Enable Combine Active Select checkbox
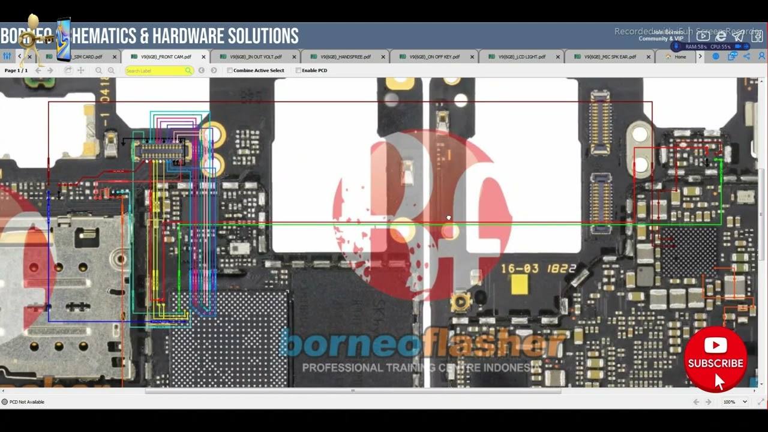 pyautogui.click(x=230, y=70)
